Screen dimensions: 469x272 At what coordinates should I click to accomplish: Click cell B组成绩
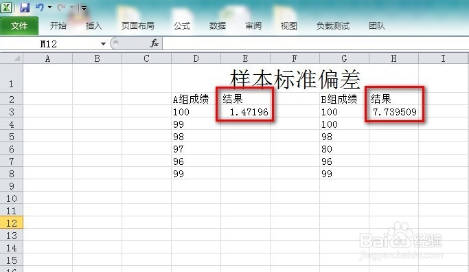pyautogui.click(x=344, y=99)
